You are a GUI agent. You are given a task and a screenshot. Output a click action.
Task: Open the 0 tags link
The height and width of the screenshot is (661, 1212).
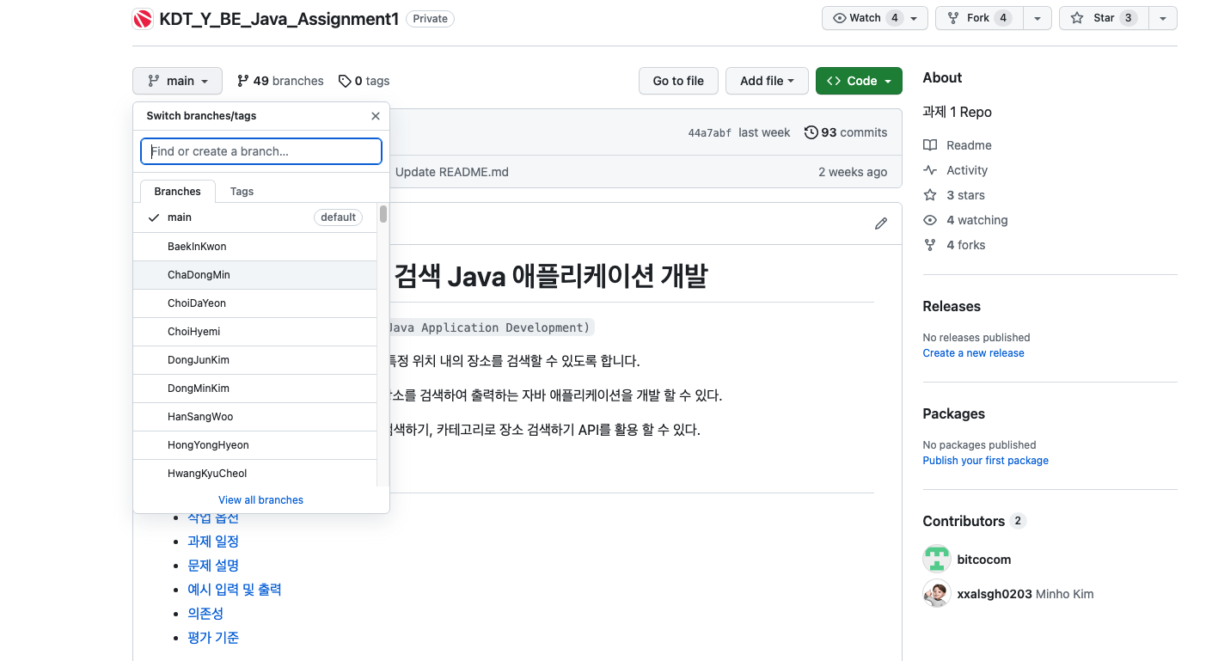click(364, 81)
